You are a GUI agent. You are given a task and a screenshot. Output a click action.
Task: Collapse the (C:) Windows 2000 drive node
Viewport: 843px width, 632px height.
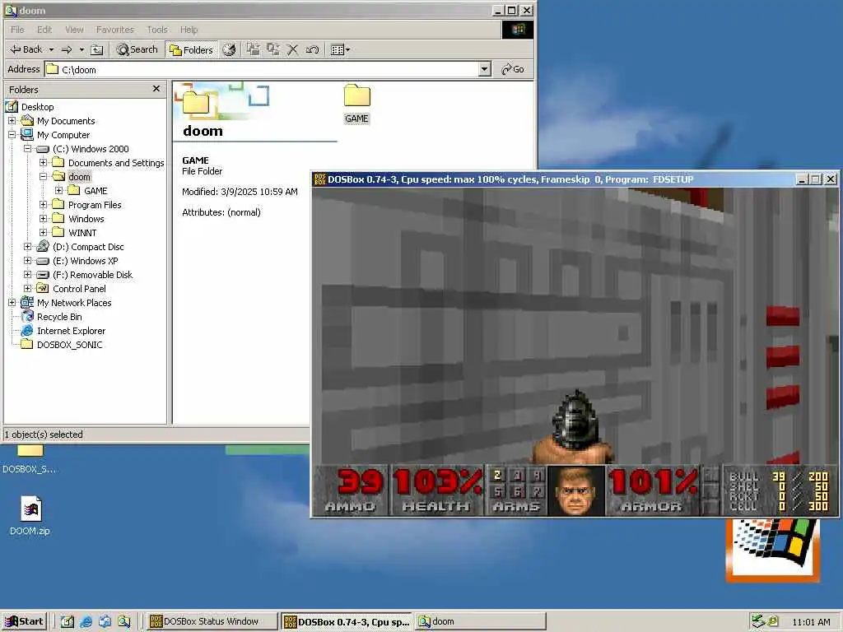tap(27, 148)
